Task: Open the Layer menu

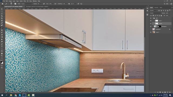Action: [x=14, y=1]
